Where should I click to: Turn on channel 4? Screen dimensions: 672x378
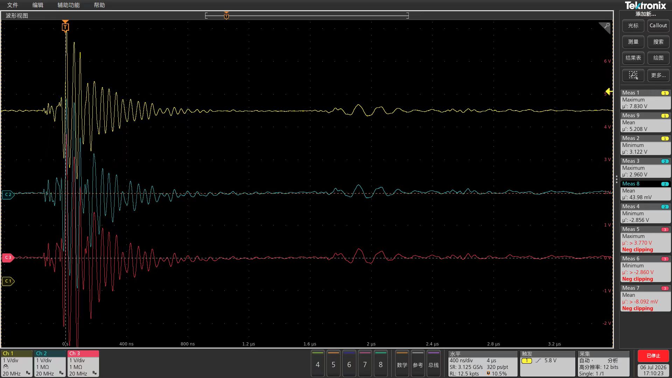pos(317,364)
